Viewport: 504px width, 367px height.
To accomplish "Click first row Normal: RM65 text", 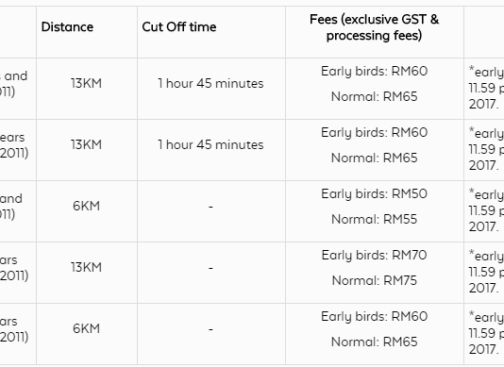I will click(374, 97).
